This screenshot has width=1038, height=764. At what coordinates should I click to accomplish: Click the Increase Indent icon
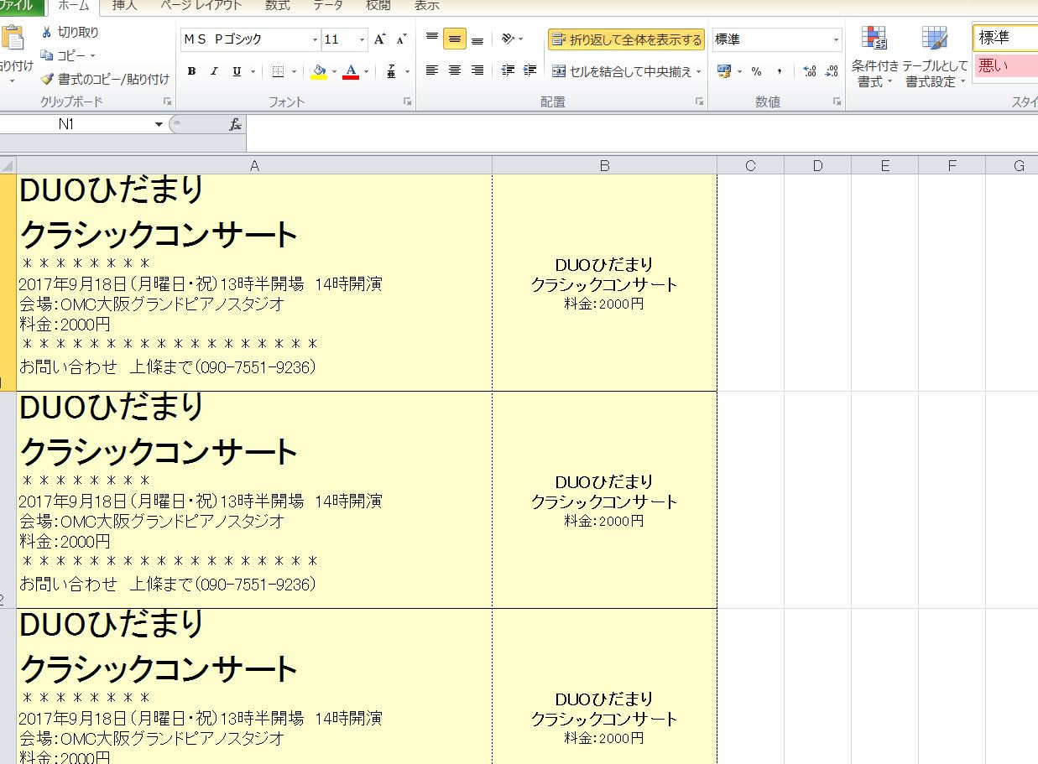(x=529, y=71)
